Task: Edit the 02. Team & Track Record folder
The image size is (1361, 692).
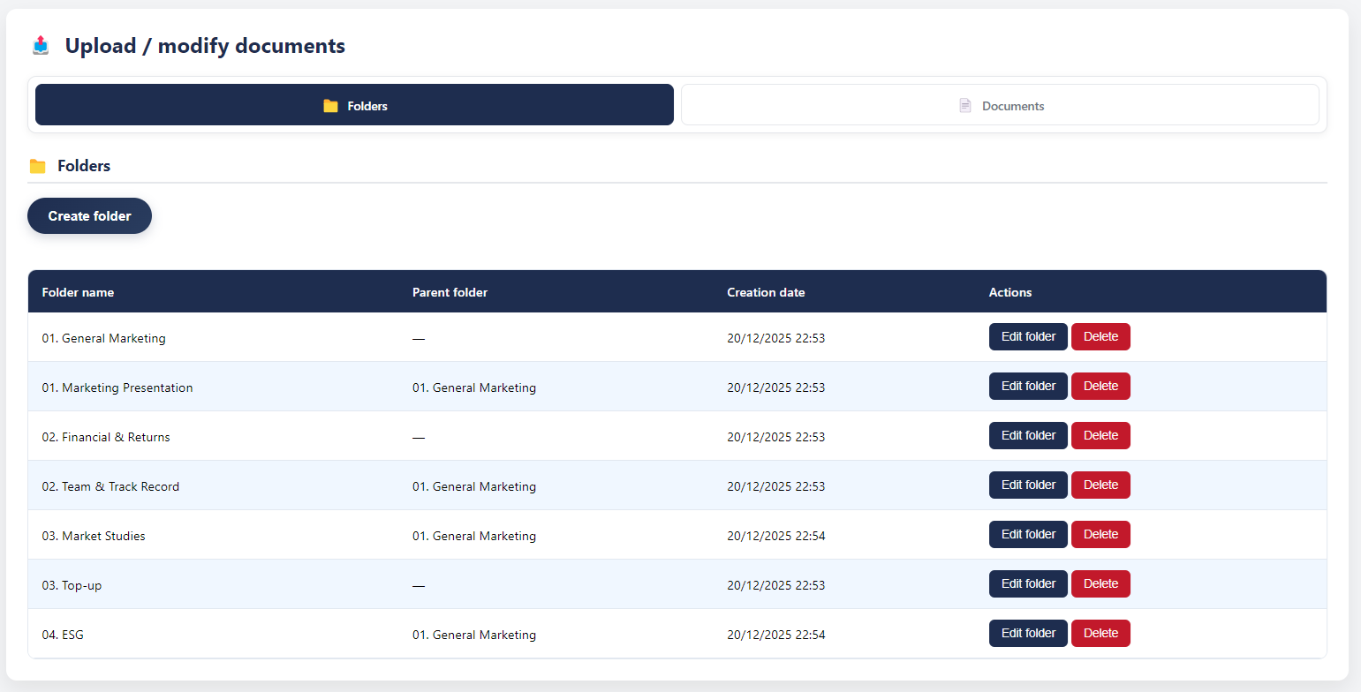Action: (1028, 485)
